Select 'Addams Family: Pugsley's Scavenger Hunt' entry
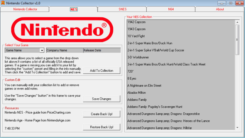Screen dimensions: 245x138 (155, 107)
